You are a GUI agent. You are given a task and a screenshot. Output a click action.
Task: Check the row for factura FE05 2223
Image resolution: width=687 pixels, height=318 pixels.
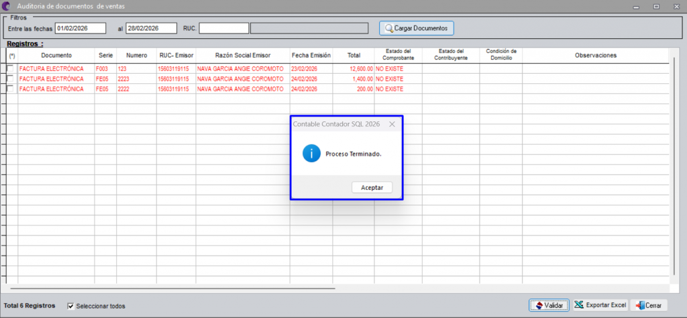(10, 78)
